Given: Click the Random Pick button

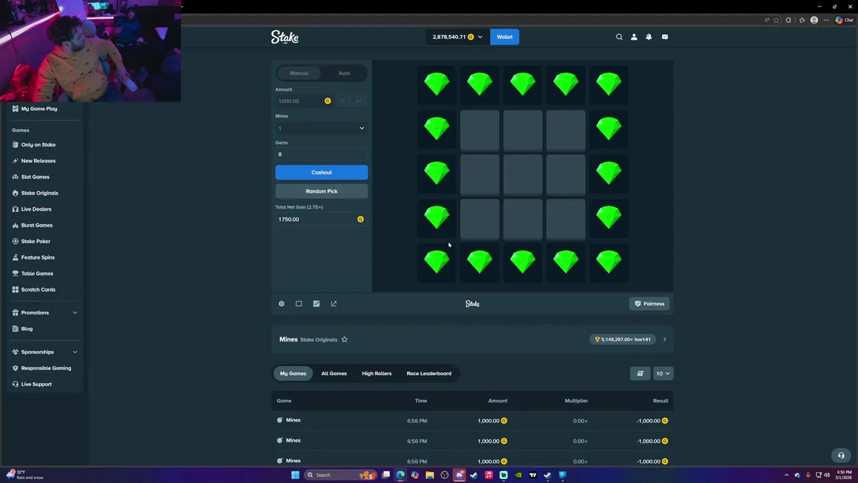Looking at the screenshot, I should point(321,191).
